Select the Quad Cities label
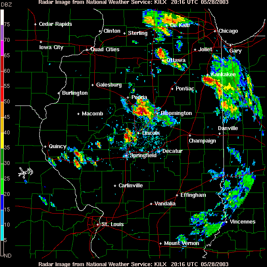 [105, 50]
